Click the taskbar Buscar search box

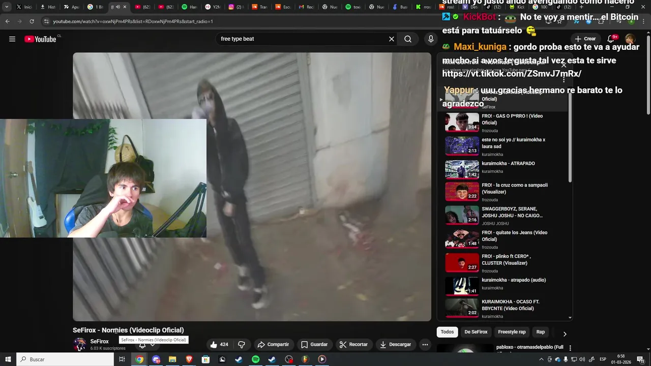(65, 359)
